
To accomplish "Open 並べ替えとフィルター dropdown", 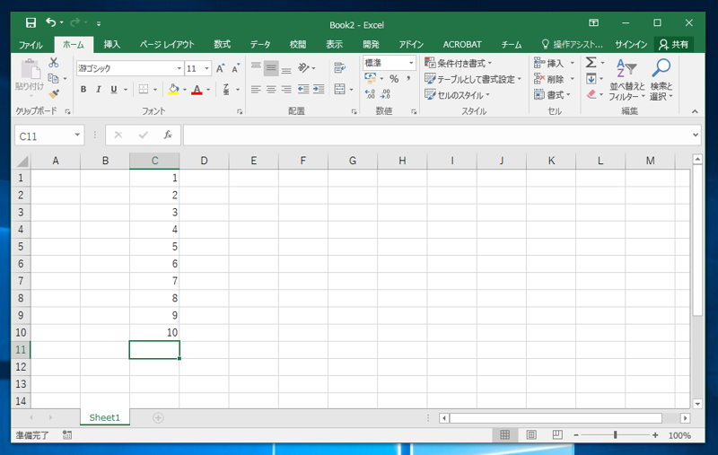I will tap(626, 79).
